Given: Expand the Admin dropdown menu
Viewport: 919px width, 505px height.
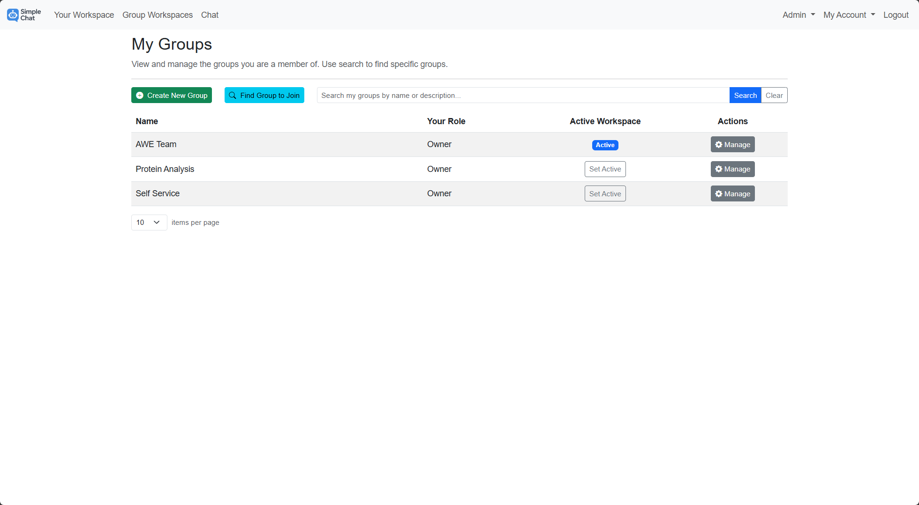Looking at the screenshot, I should pos(798,15).
